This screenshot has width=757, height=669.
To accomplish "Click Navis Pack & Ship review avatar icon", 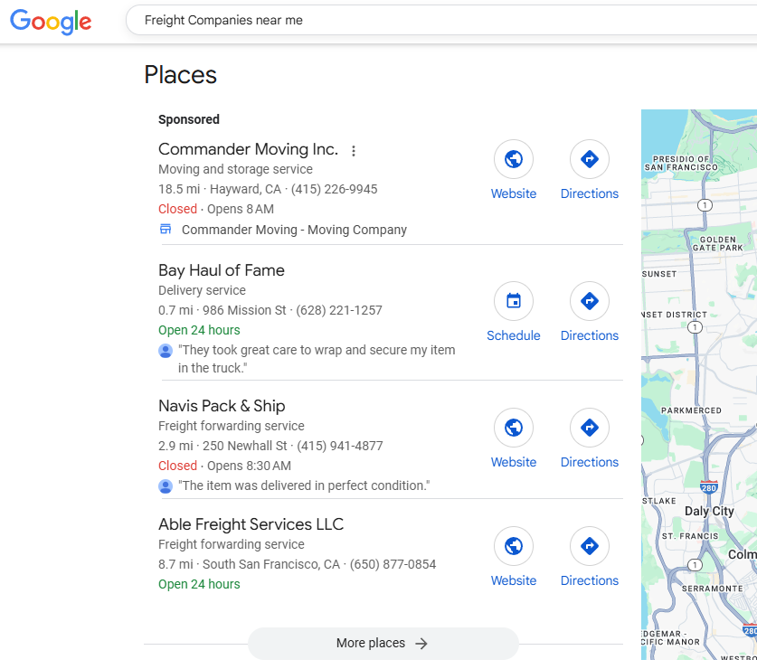I will pos(166,486).
